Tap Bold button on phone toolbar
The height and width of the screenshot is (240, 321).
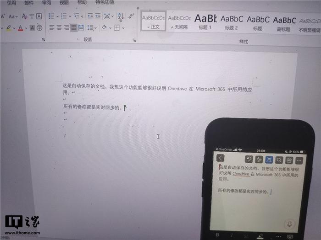coord(217,235)
